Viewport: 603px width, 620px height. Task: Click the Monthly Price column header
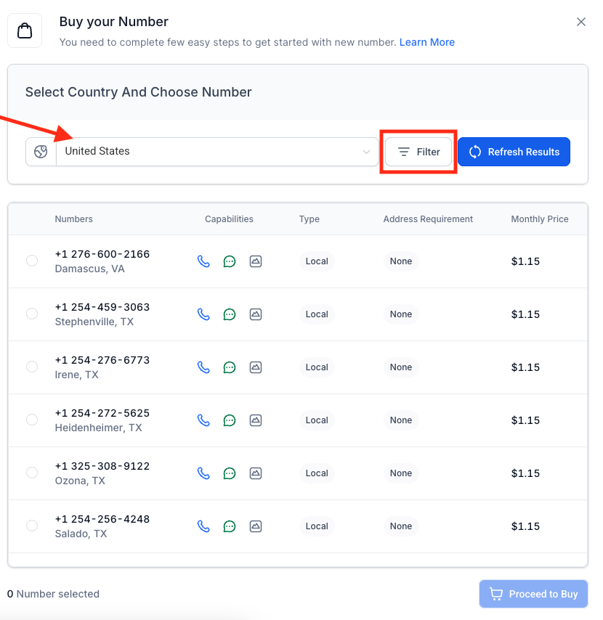[x=539, y=219]
